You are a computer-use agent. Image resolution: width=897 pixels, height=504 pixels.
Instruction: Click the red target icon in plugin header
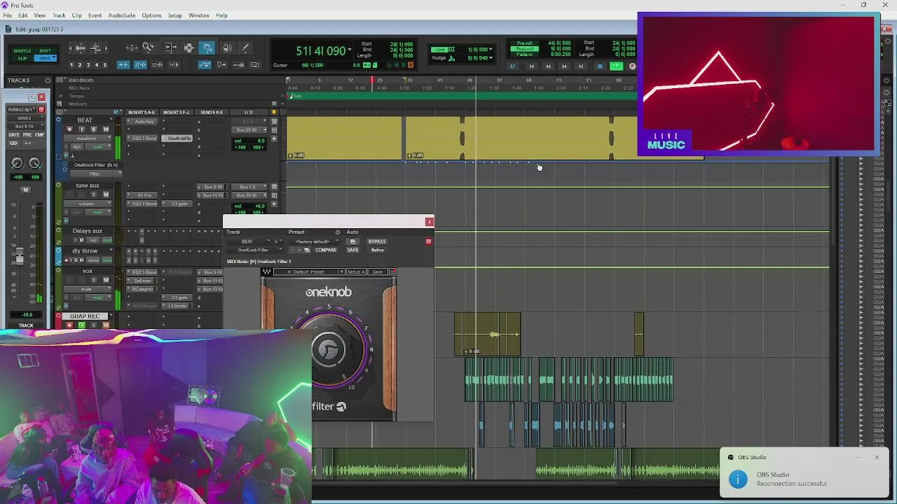pyautogui.click(x=428, y=241)
